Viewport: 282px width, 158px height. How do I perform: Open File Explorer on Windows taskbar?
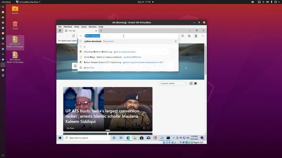135,138
